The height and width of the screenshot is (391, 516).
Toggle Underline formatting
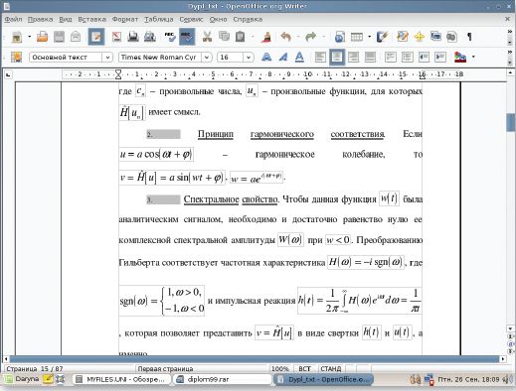coord(299,58)
